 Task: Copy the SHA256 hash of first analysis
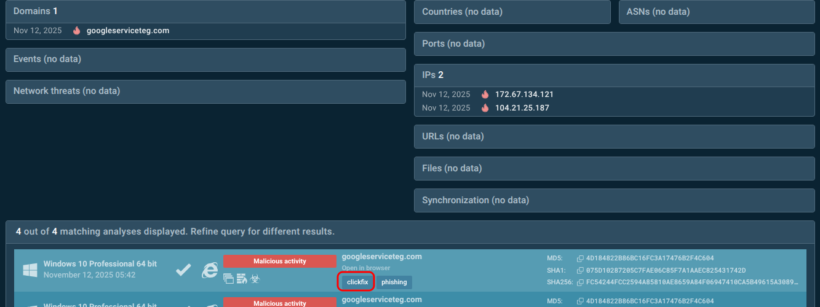coord(580,282)
